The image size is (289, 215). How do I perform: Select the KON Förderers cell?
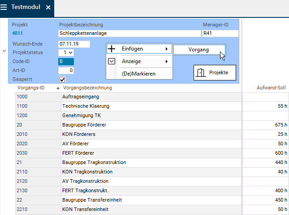pos(151,134)
